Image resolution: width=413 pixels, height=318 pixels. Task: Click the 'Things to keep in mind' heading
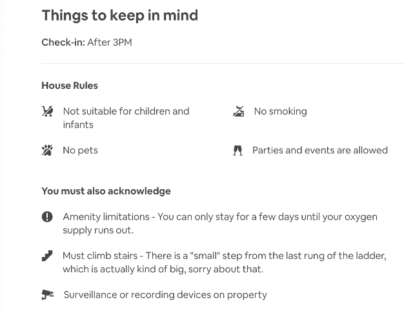[x=119, y=15]
